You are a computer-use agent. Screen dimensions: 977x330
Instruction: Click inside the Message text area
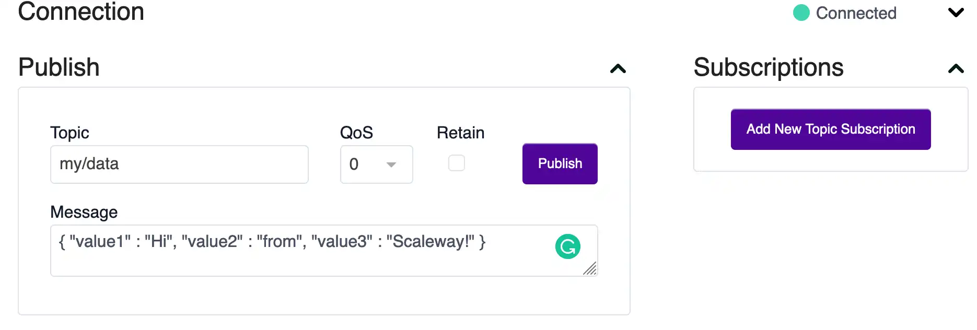(x=324, y=251)
